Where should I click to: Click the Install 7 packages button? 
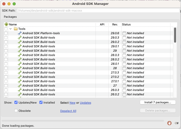[158, 102]
